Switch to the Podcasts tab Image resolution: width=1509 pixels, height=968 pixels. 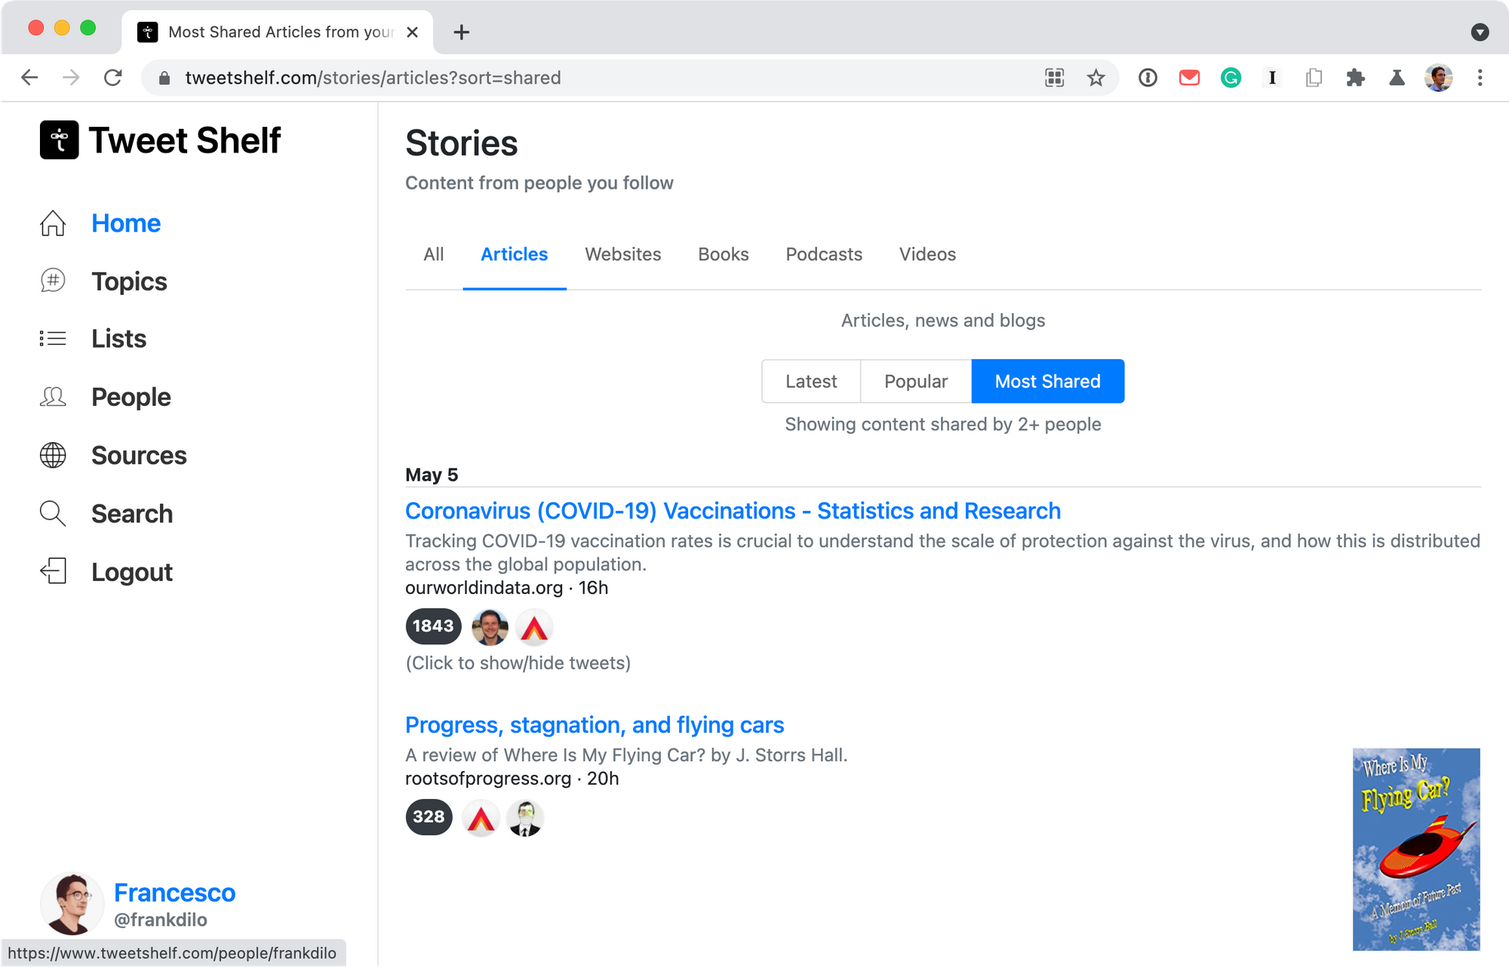coord(824,255)
